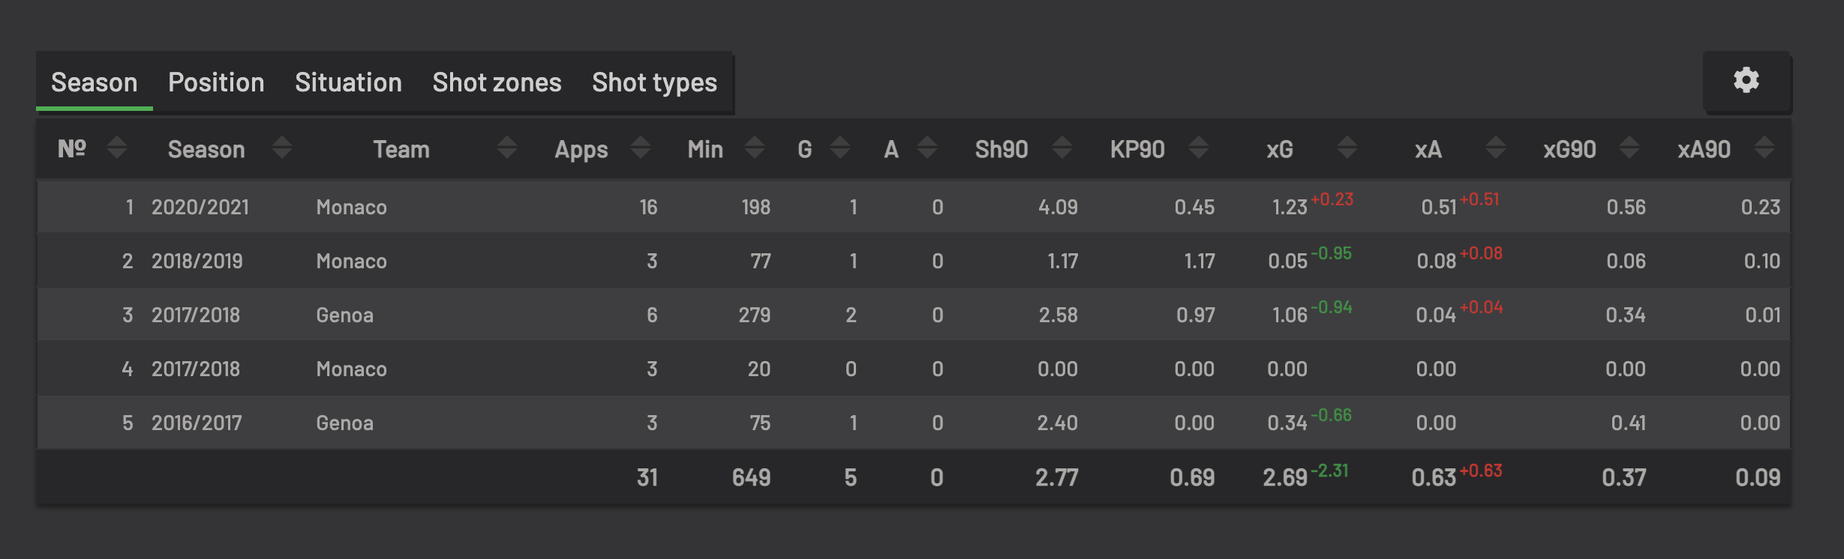Sort by xA90 column arrows

pos(1764,148)
